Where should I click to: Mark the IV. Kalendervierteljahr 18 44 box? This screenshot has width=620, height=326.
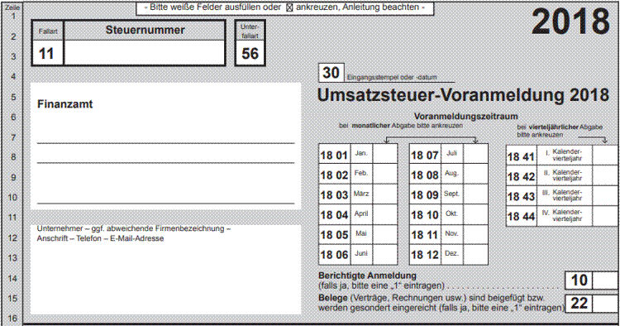point(605,216)
